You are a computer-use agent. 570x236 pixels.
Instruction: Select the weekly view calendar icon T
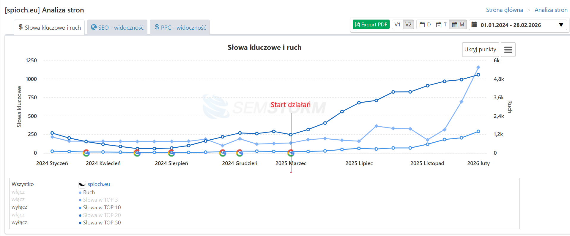pyautogui.click(x=441, y=25)
